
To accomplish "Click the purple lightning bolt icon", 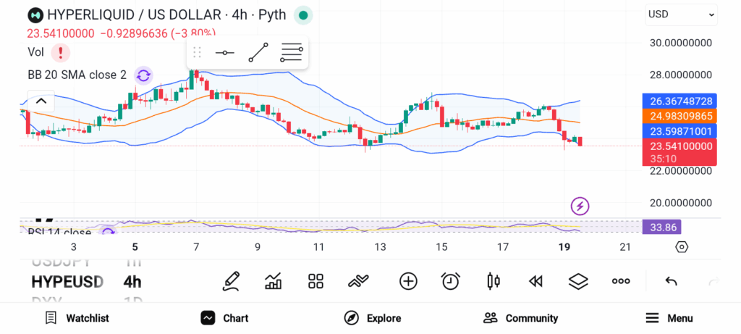I will pyautogui.click(x=580, y=206).
